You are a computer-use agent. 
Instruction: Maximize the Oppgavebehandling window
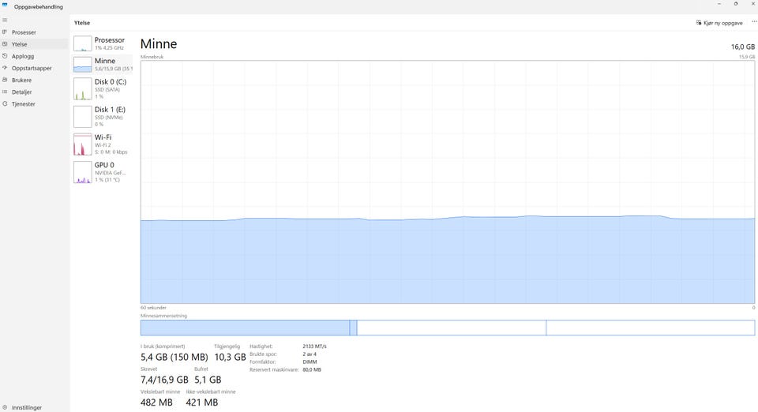point(736,4)
